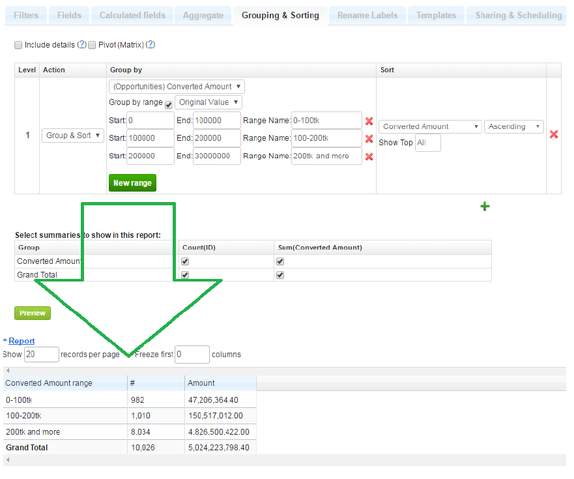Delete the 0-100tk range row
The image size is (574, 479).
(x=369, y=121)
